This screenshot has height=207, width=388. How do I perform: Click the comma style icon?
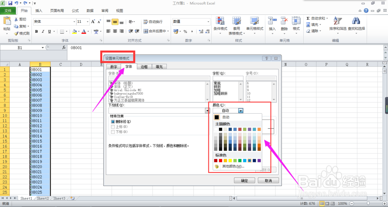[x=192, y=31]
